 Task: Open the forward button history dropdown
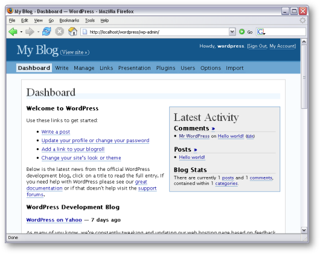point(38,32)
